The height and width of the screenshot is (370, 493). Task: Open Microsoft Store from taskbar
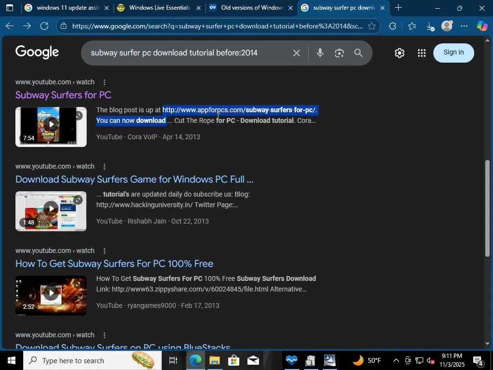click(x=234, y=360)
